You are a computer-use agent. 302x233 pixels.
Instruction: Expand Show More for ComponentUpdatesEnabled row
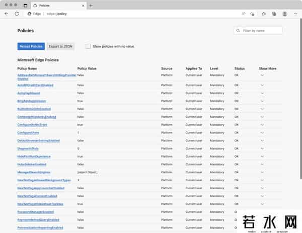point(262,117)
